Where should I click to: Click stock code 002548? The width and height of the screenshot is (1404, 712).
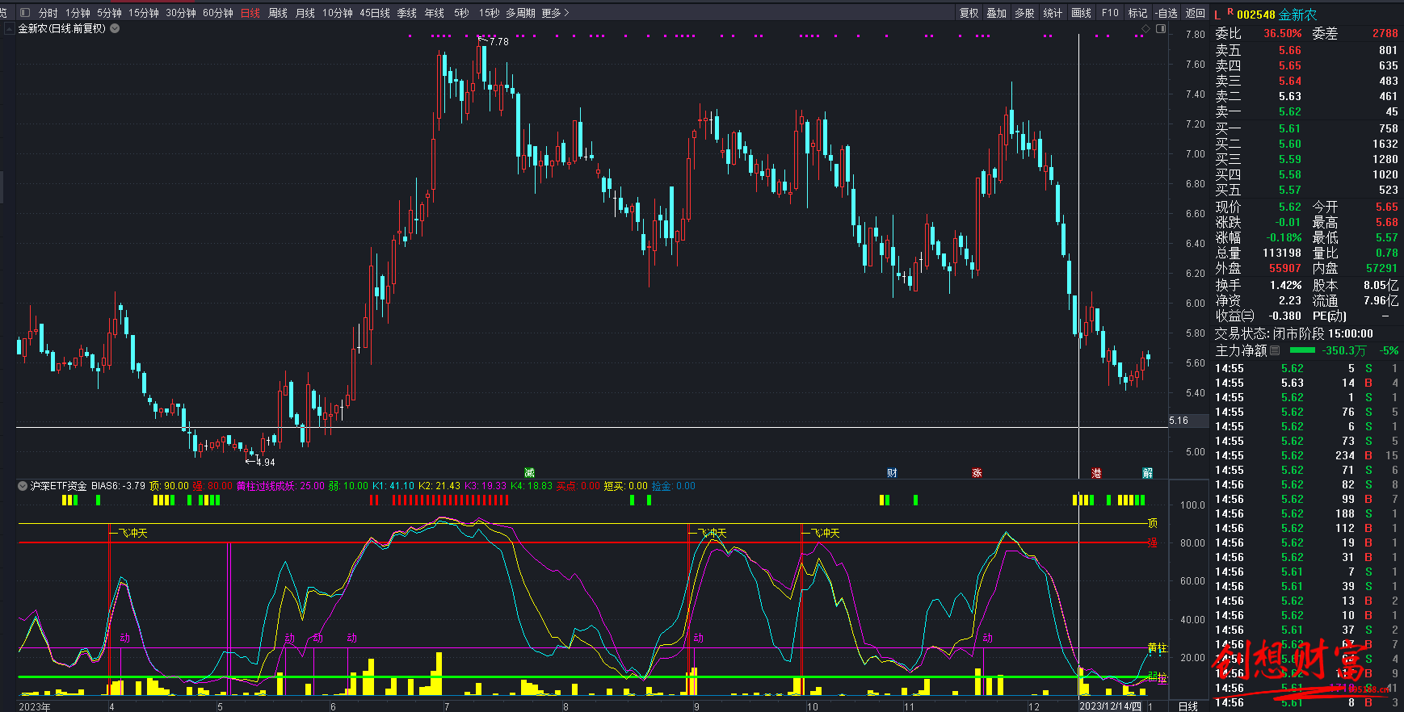pos(1255,15)
